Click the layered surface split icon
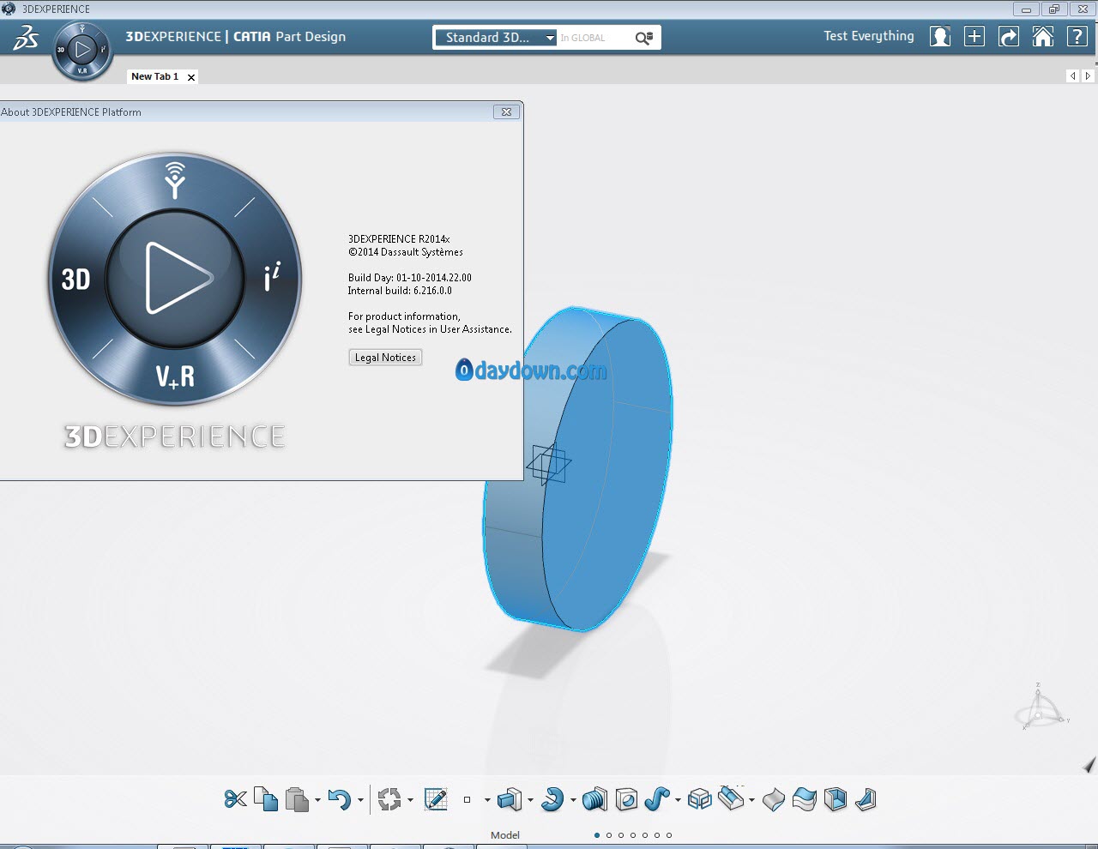 coord(805,799)
